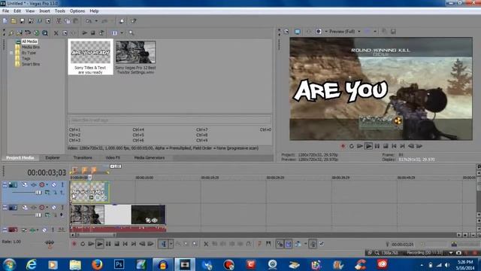Switch to the Video FX tab
The width and height of the screenshot is (481, 271).
coord(113,157)
